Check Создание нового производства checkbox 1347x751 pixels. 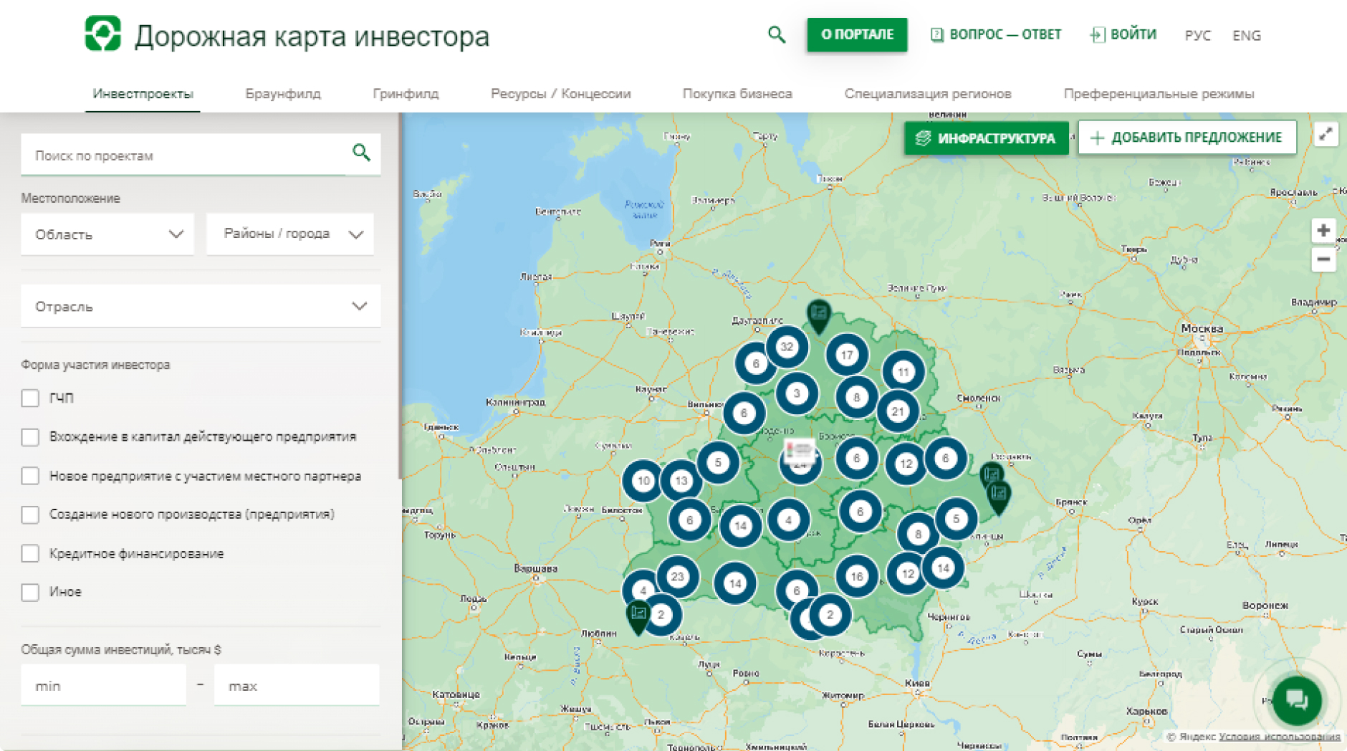tap(30, 515)
